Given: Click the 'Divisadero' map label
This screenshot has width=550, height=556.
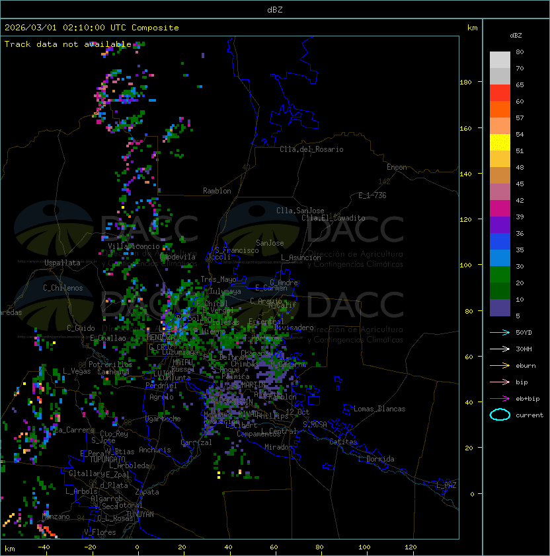Looking at the screenshot, I should [x=294, y=328].
